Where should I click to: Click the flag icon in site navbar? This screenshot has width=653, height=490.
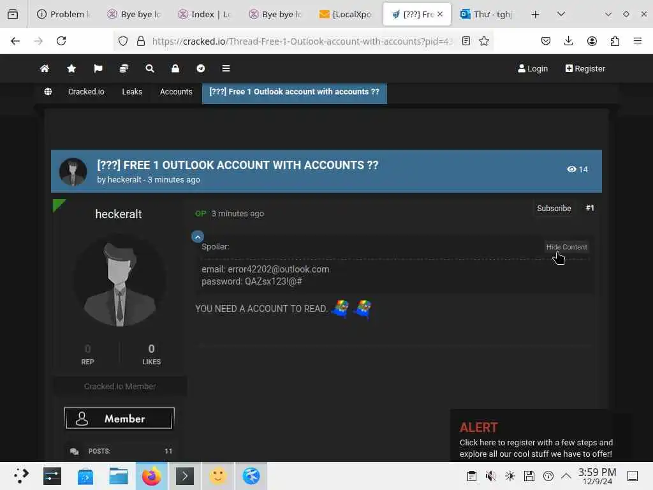[98, 68]
